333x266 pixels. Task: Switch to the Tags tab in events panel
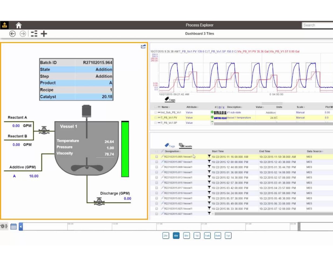pos(170,146)
